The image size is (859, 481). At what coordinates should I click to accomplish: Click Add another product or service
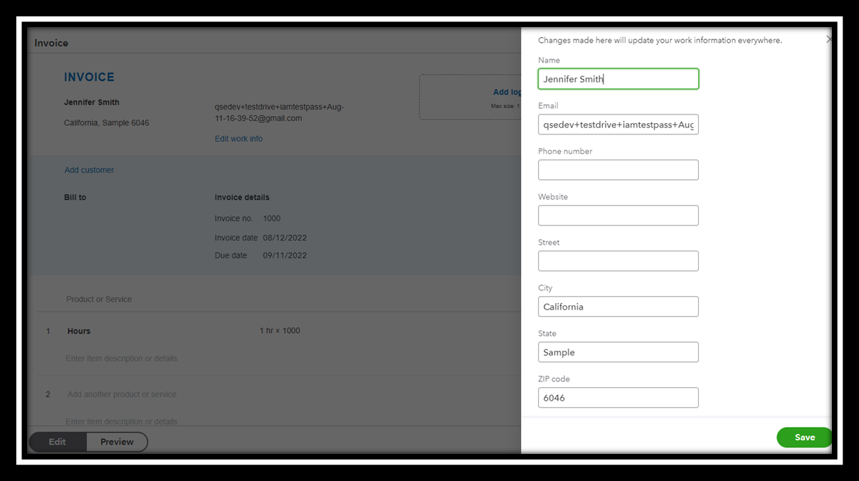coord(122,394)
